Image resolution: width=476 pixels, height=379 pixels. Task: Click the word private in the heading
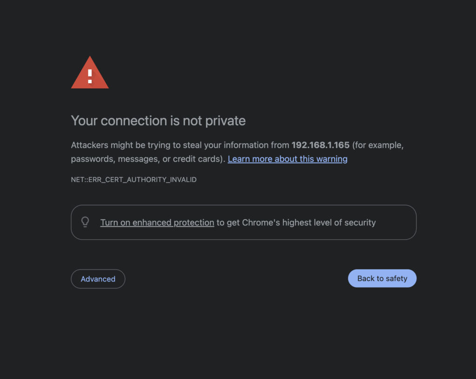coord(225,121)
